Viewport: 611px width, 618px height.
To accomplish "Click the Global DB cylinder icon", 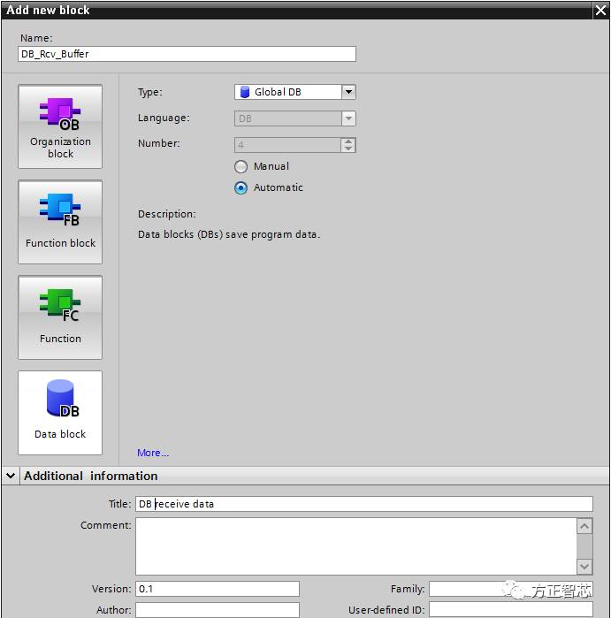I will (x=244, y=92).
